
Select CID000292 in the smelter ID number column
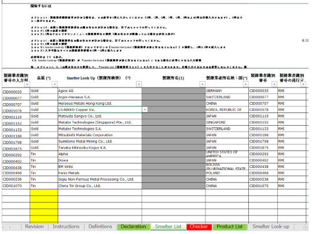click(x=263, y=154)
